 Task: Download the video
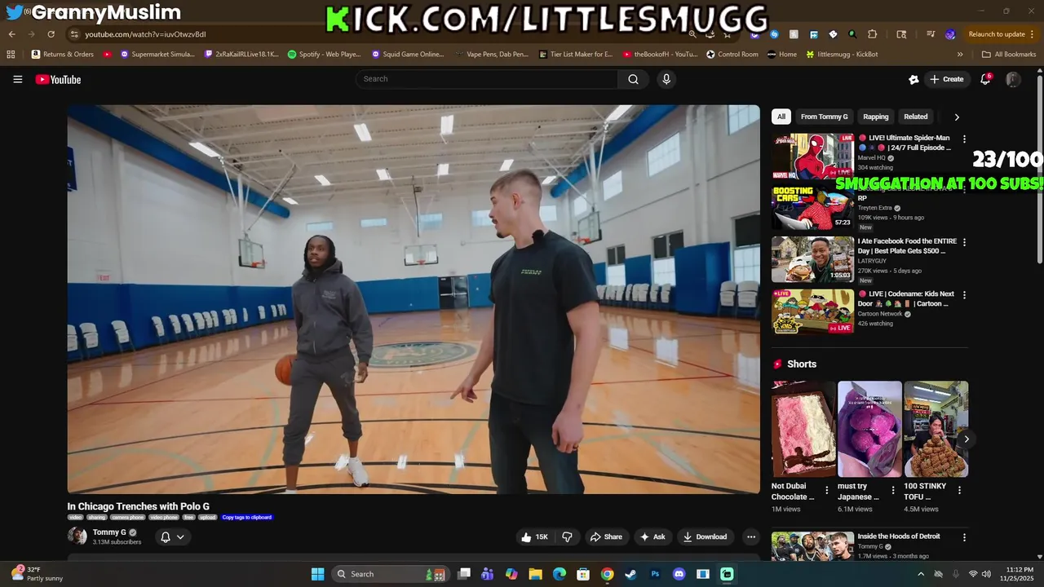tap(705, 536)
